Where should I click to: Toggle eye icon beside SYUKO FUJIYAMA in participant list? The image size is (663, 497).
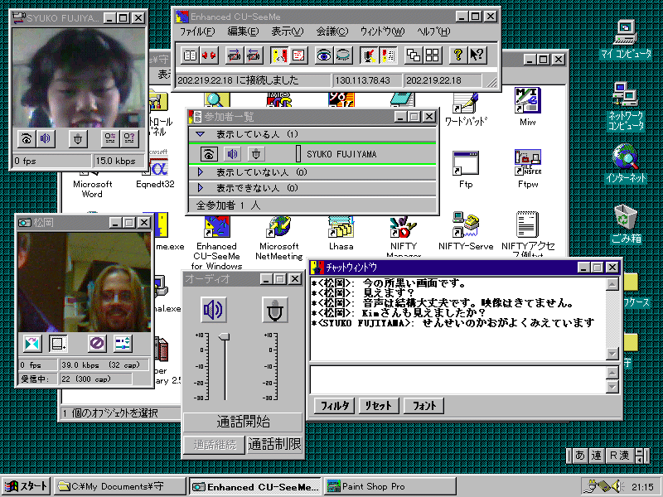click(209, 154)
